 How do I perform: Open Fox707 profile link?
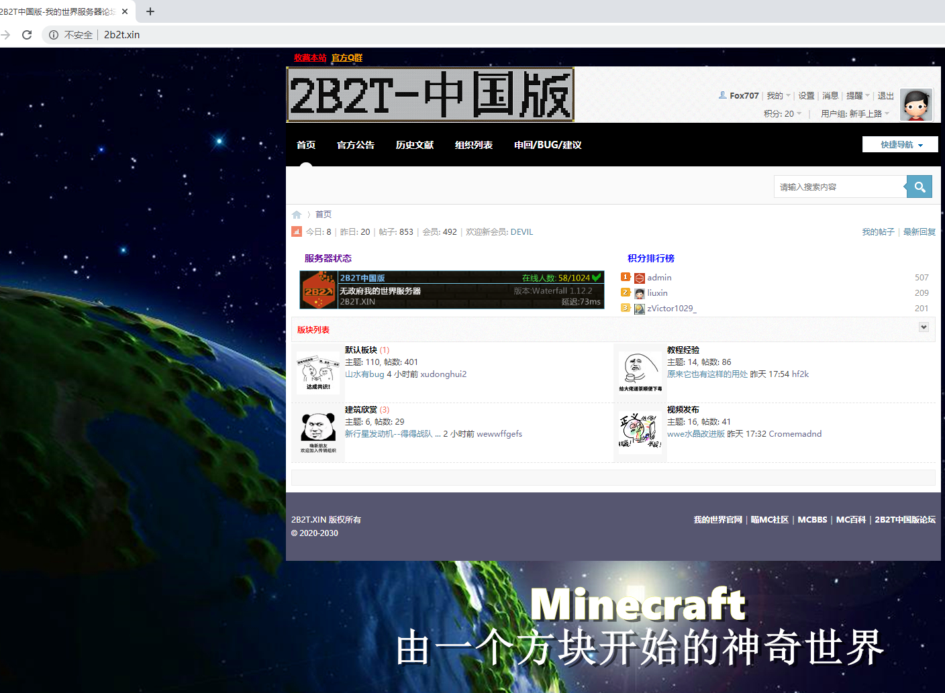(744, 96)
